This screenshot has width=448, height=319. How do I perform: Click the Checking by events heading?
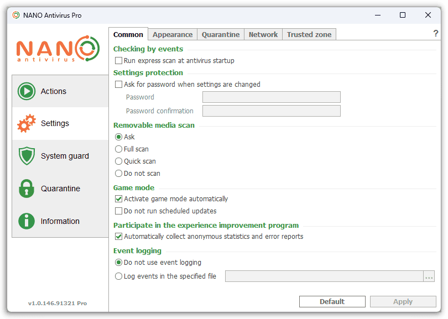click(x=148, y=49)
